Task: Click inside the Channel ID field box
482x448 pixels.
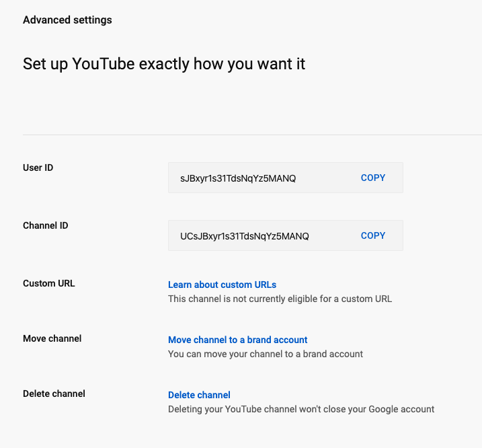Action: [x=286, y=235]
